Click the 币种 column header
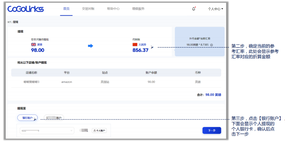285x143 pixels. coord(198,72)
